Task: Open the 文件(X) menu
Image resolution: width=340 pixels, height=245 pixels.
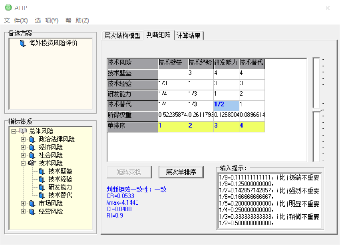Action: (x=16, y=20)
